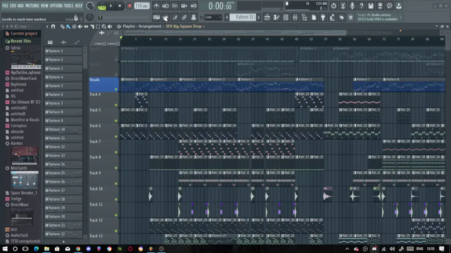Select the playlist zoom magnifier tool
Viewport: 451px width, 253px height.
(x=104, y=26)
